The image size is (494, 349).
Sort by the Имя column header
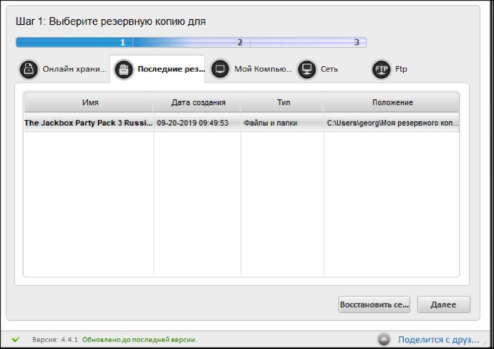coord(89,102)
